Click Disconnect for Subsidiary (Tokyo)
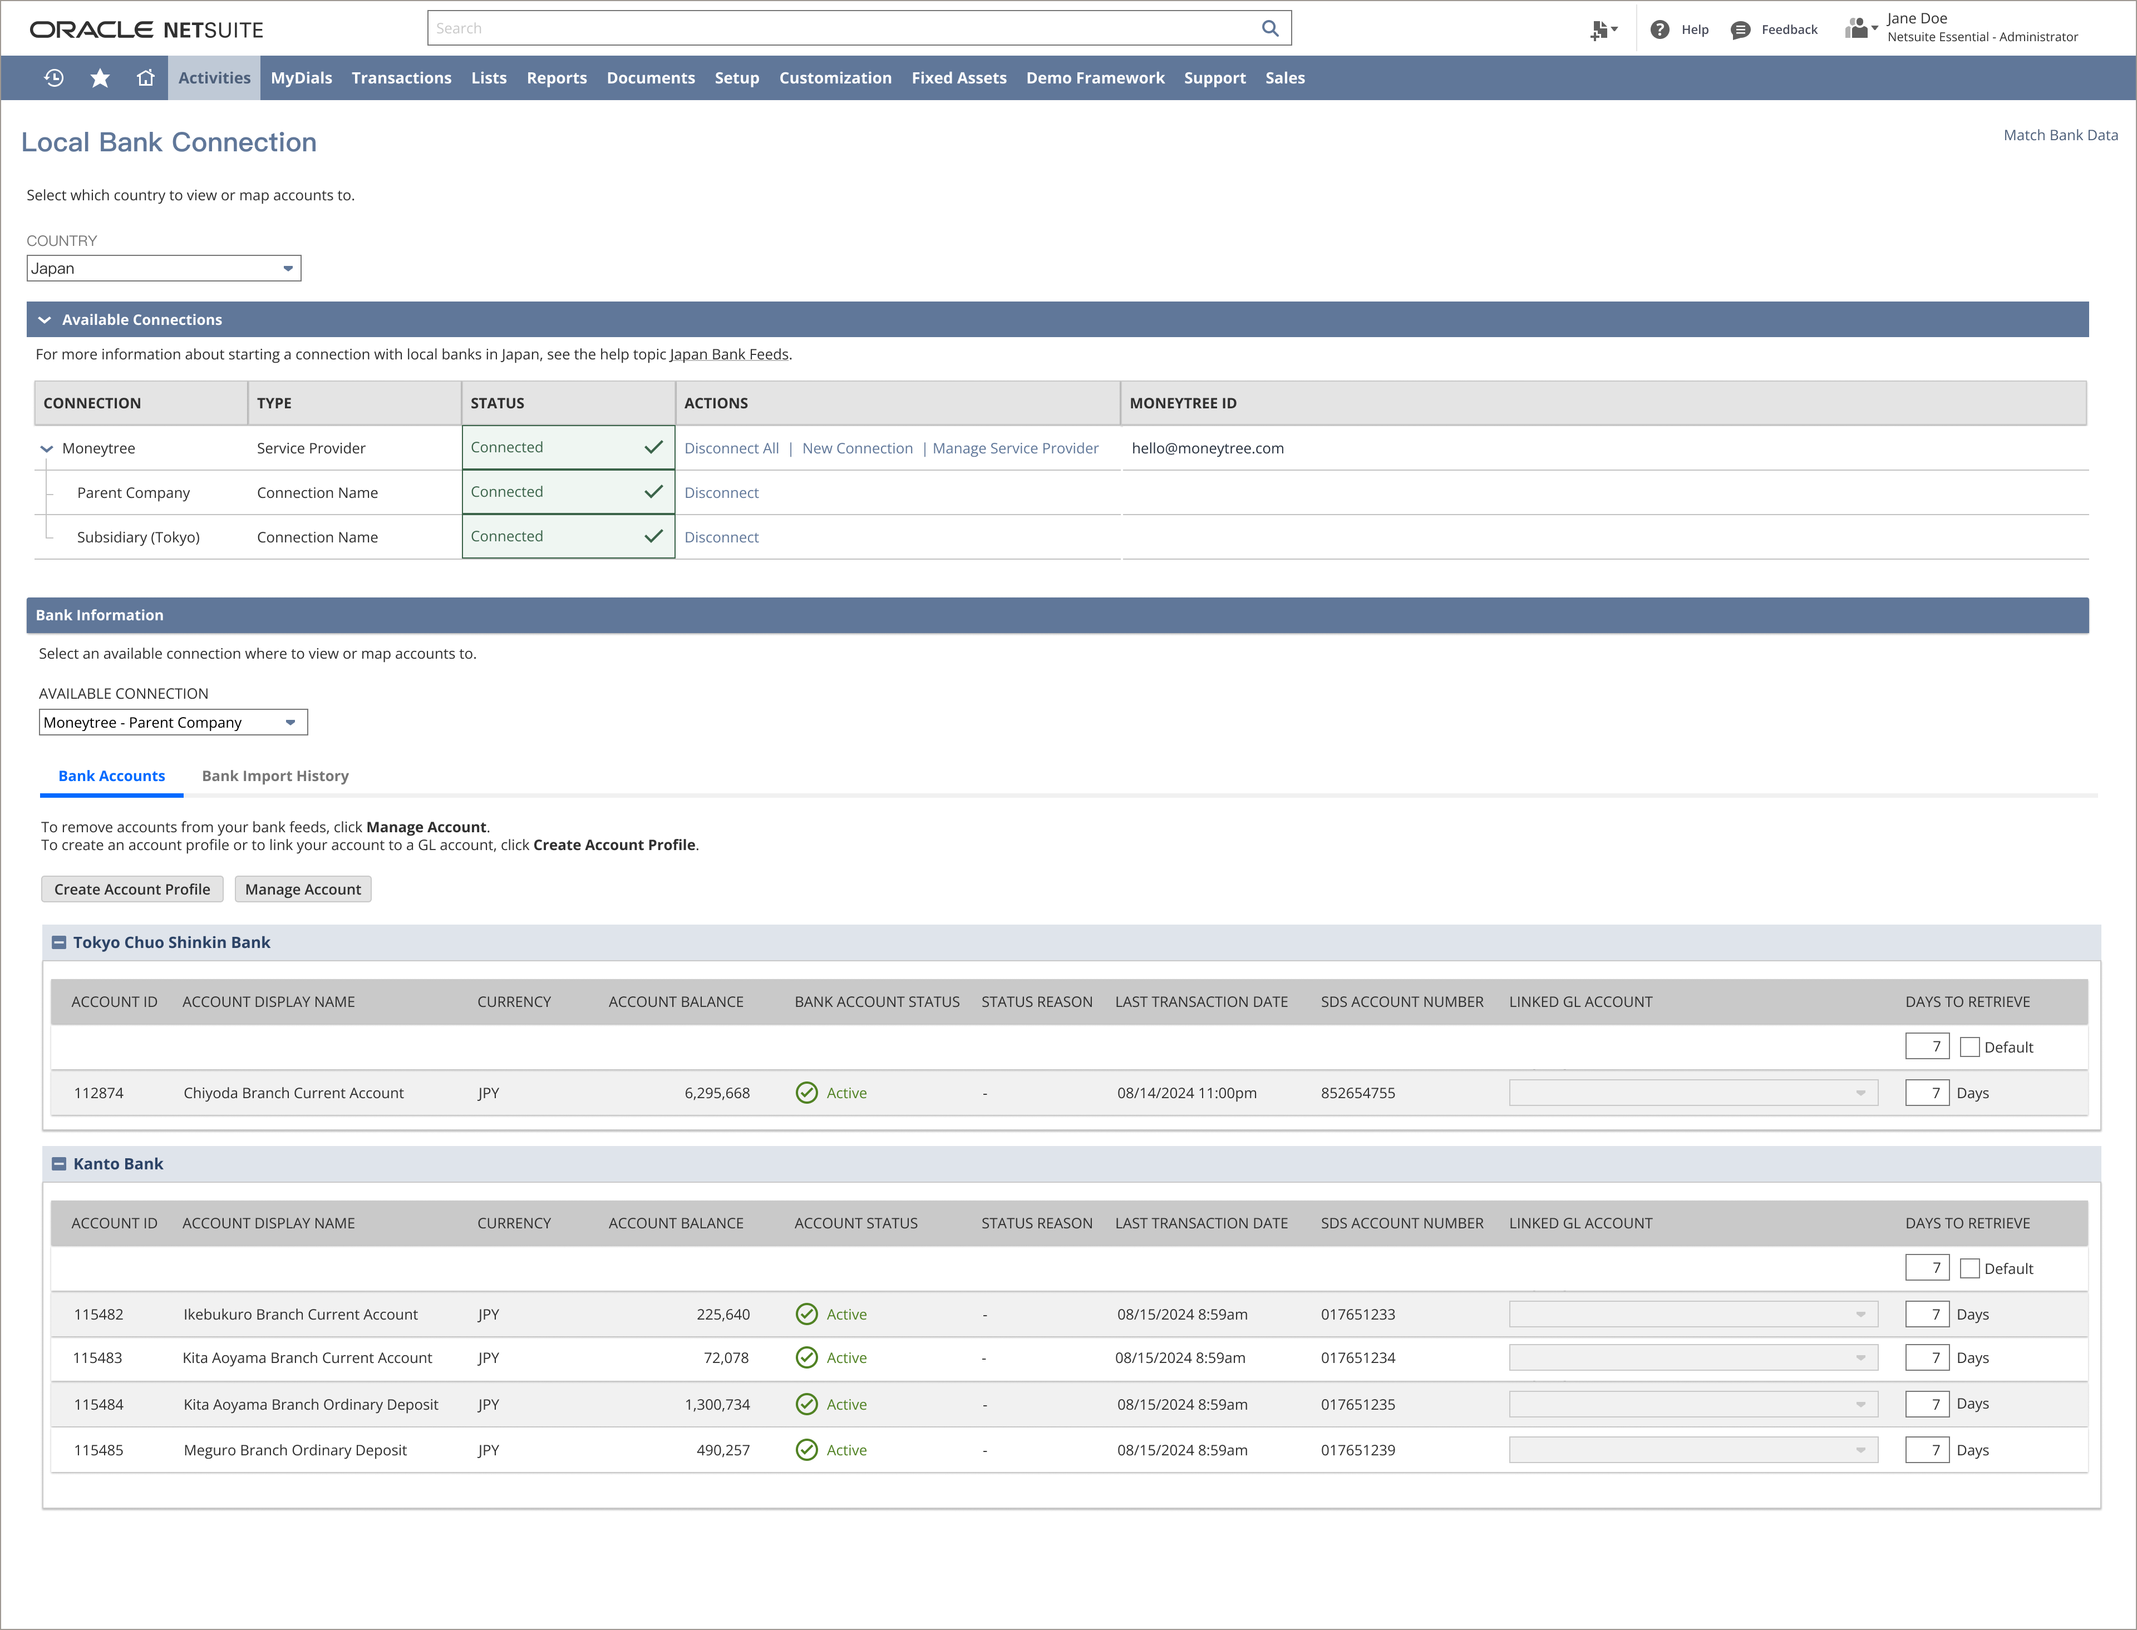Image resolution: width=2137 pixels, height=1630 pixels. pyautogui.click(x=721, y=536)
